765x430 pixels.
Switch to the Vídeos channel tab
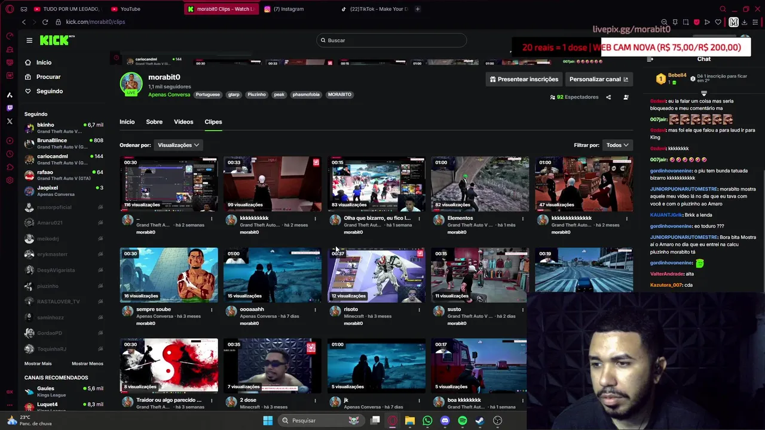183,122
